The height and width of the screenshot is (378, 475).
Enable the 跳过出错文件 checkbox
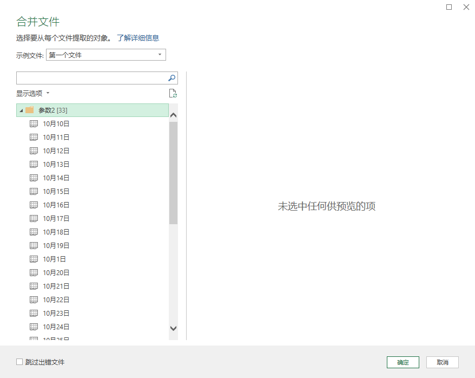[20, 362]
